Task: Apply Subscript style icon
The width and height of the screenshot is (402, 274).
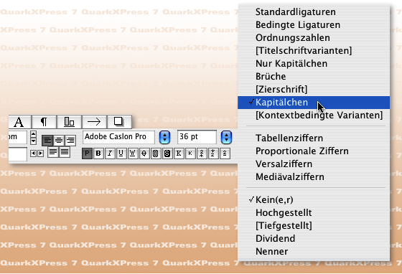Action: pyautogui.click(x=213, y=153)
